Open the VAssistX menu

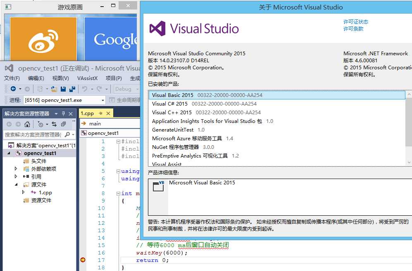point(88,78)
